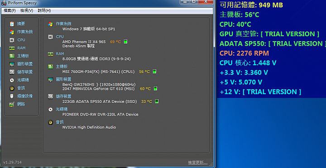Screen dimensions: 326x168
Task: Click the RAM icon in summary panel
Action: (x=50, y=54)
